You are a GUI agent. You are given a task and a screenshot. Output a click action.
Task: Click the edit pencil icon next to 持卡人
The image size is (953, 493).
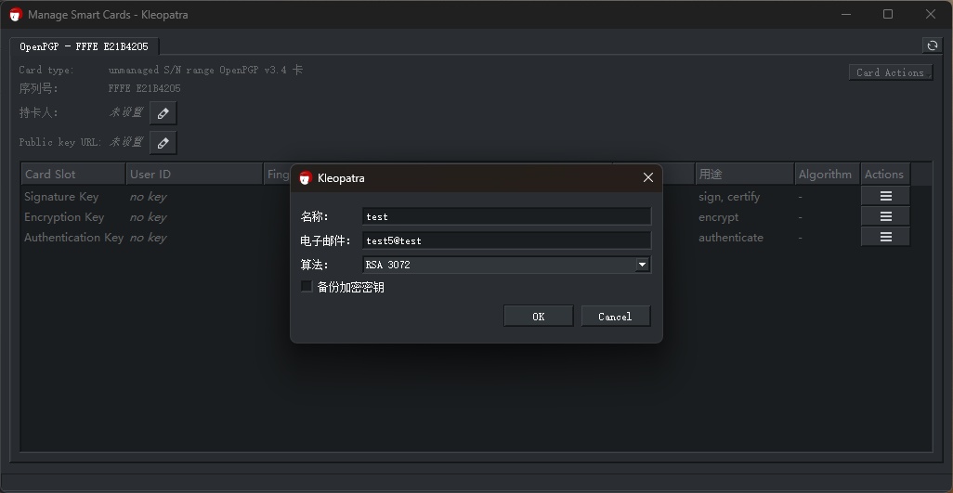click(163, 113)
